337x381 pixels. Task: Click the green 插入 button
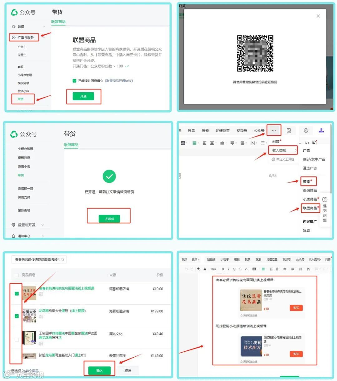tap(99, 370)
